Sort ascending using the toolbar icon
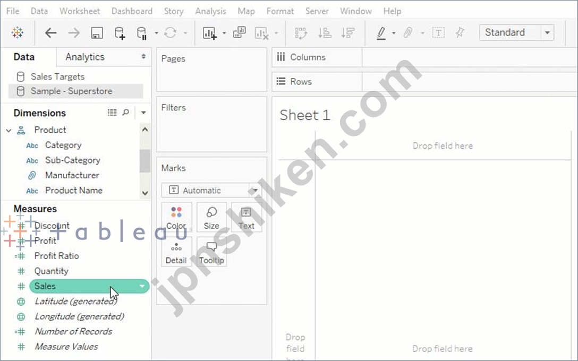The width and height of the screenshot is (578, 361). 325,33
